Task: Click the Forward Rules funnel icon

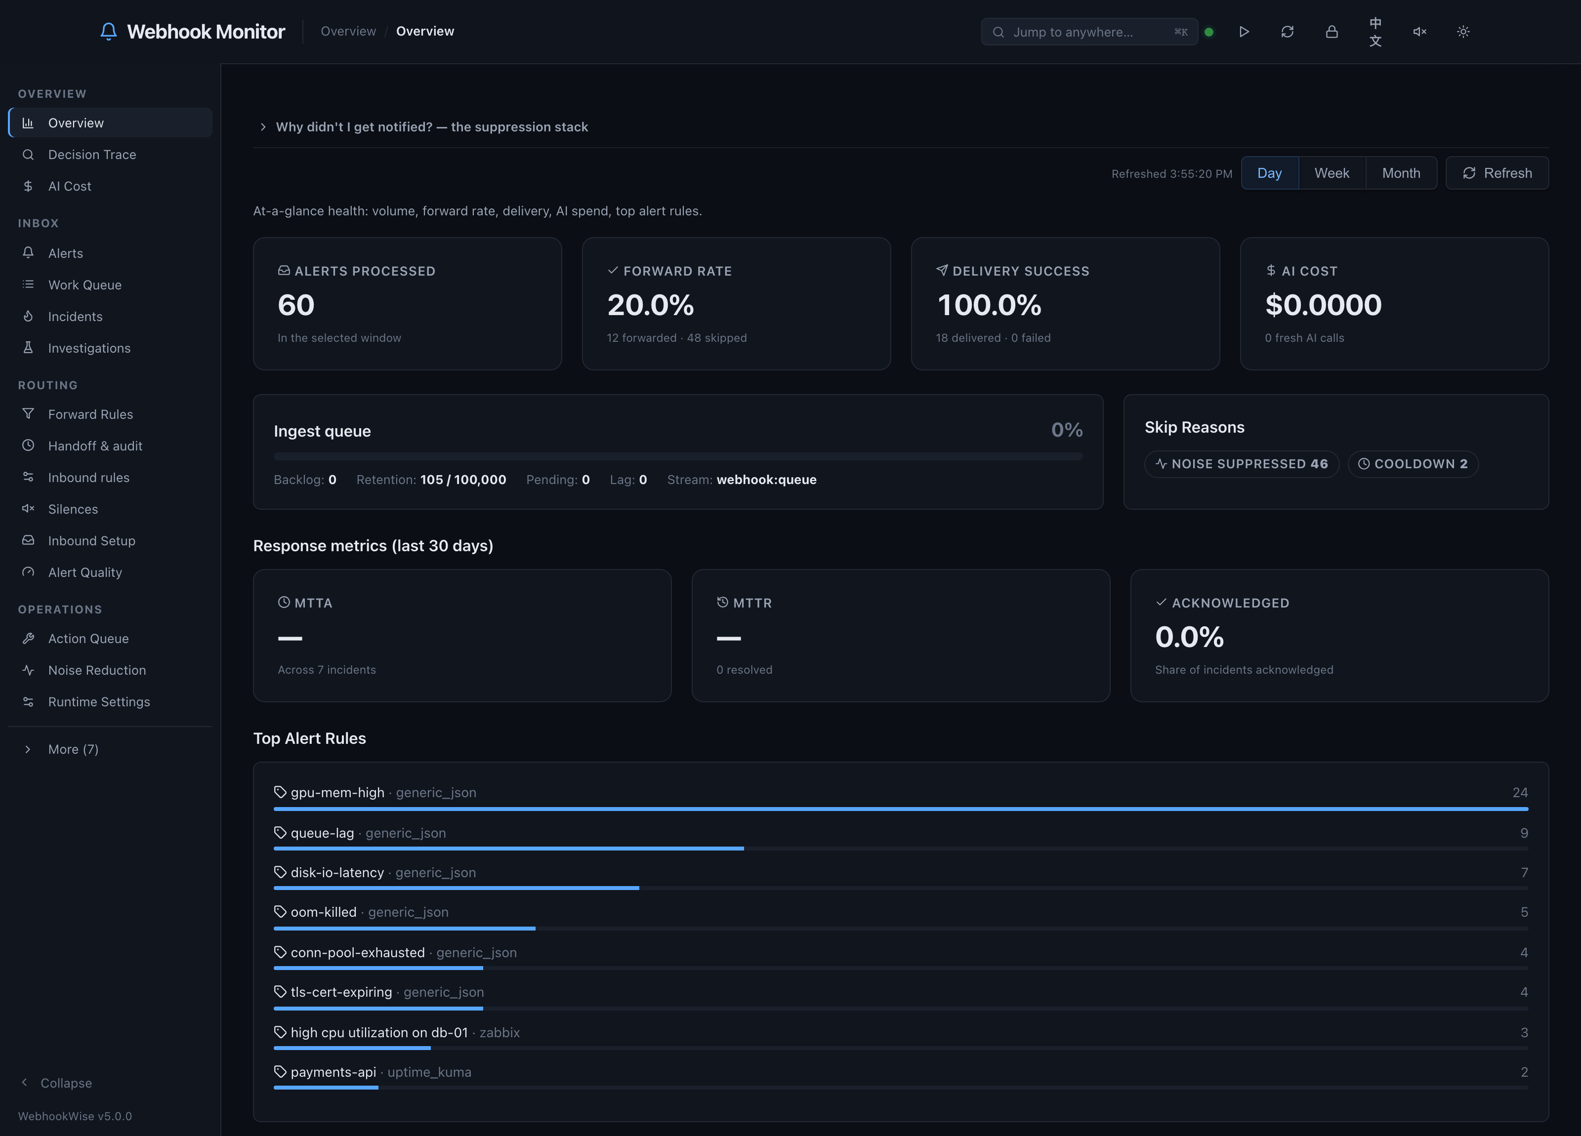Action: (28, 413)
